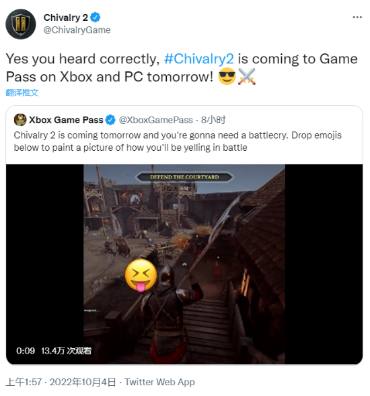The height and width of the screenshot is (396, 370).
Task: Open the #Chivalry2 hashtag
Action: tap(198, 59)
